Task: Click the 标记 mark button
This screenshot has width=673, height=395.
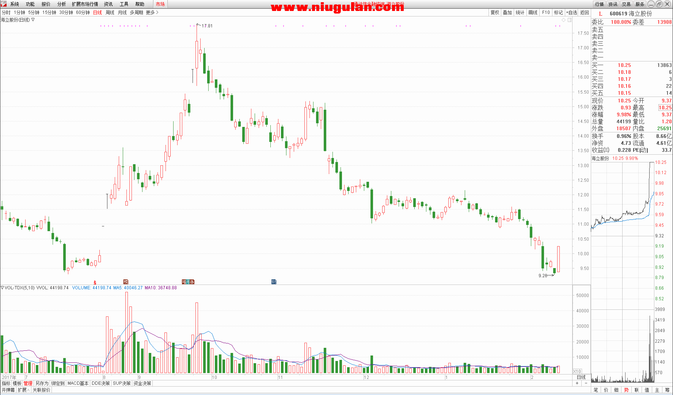Action: tap(559, 12)
